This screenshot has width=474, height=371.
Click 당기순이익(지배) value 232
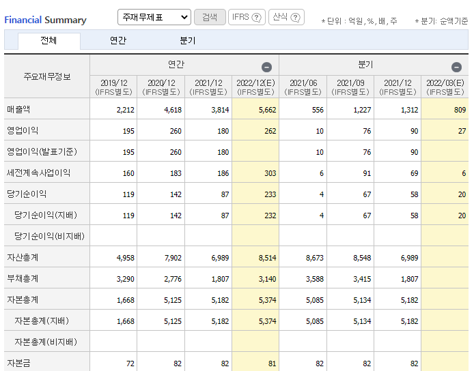point(270,216)
